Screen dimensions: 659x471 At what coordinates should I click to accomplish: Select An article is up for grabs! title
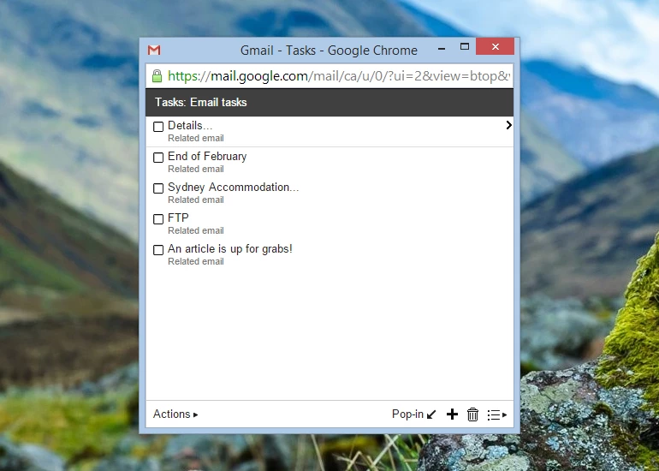point(230,249)
